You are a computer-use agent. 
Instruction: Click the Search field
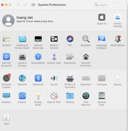pos(109,5)
